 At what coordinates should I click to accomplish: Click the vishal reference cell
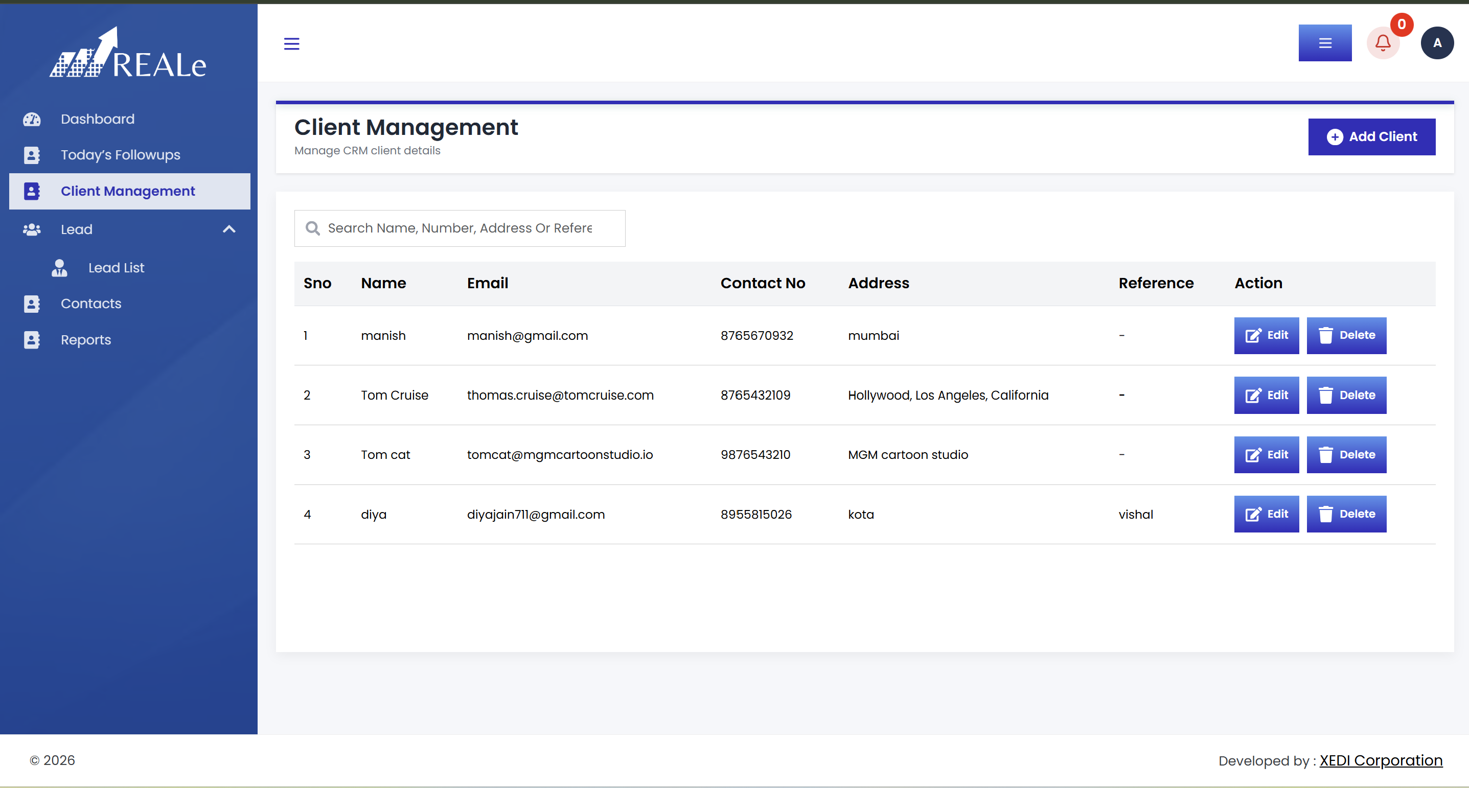point(1135,514)
